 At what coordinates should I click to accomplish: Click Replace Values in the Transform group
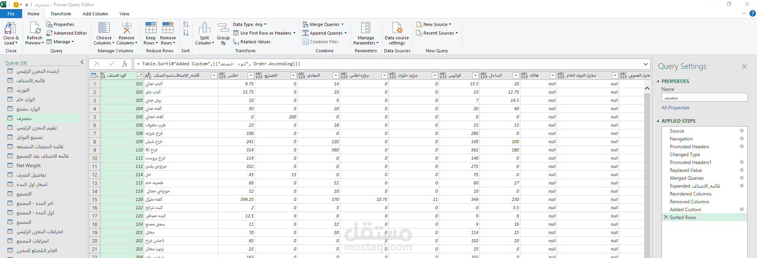click(252, 42)
